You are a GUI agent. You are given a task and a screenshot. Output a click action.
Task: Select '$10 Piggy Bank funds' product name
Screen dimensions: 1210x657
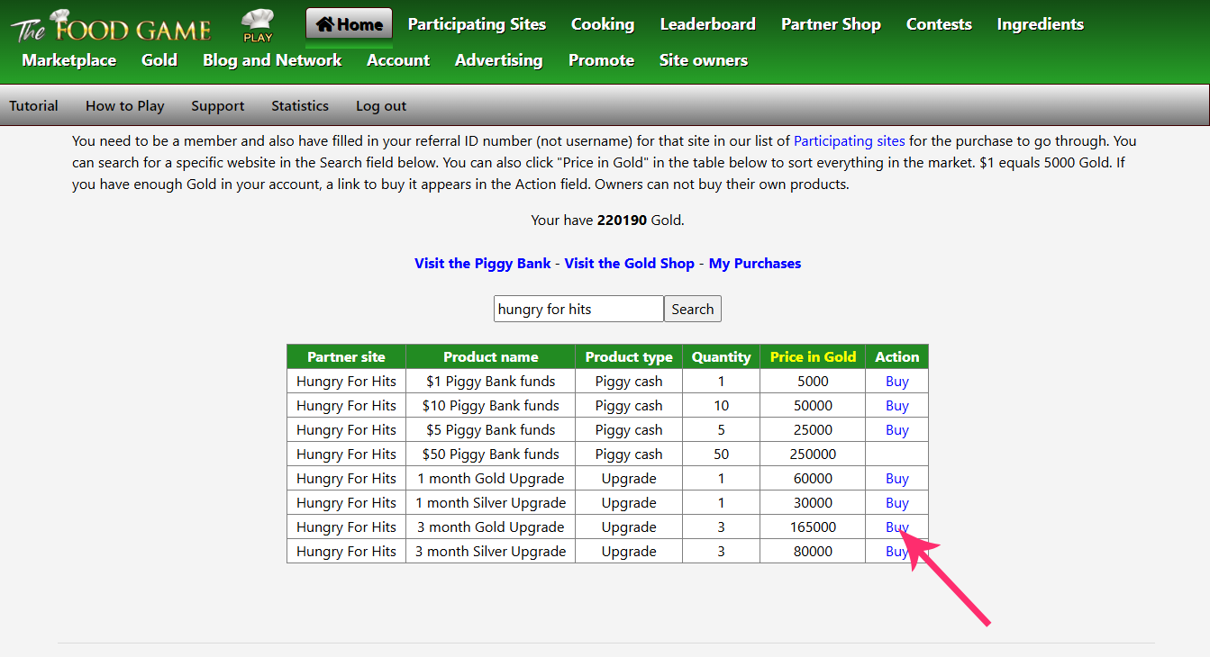(491, 406)
